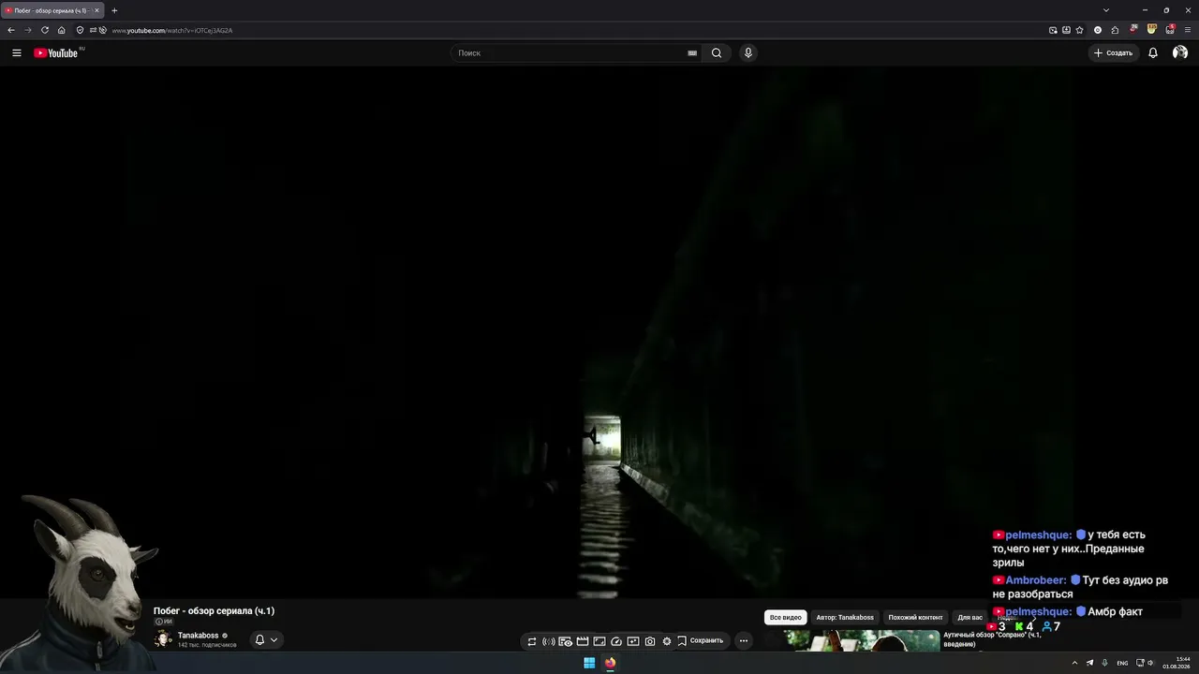Open the playback speed gauge
Viewport: 1199px width, 674px height.
[616, 641]
